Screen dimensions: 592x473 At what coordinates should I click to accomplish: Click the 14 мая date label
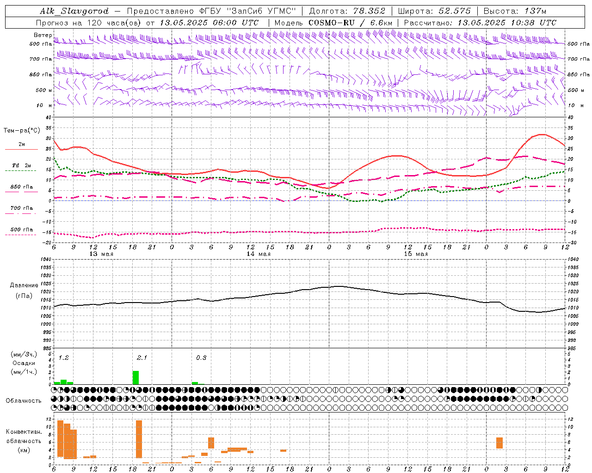pyautogui.click(x=259, y=254)
